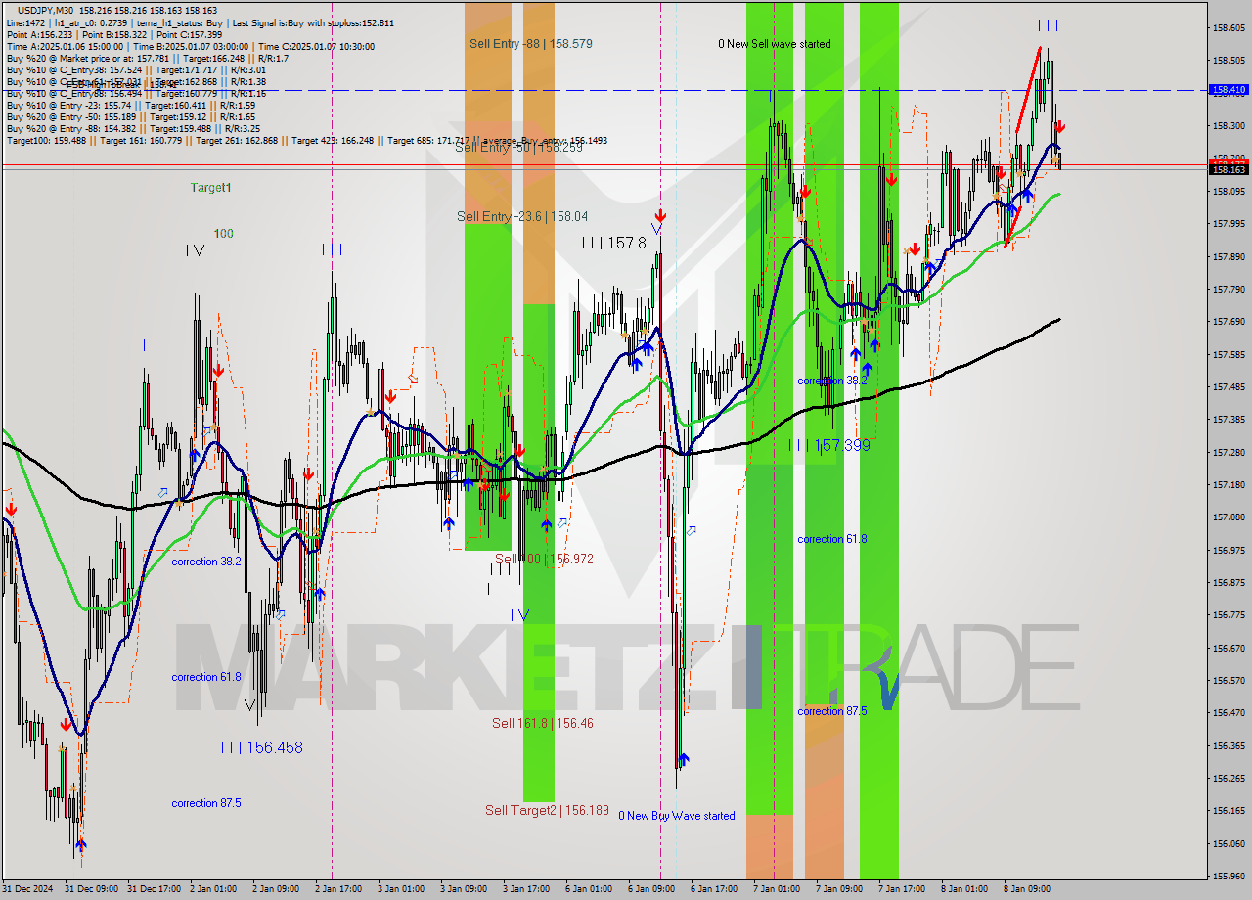Select the 155.960 price axis value

coord(1230,876)
